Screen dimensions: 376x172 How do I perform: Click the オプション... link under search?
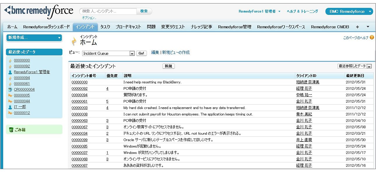(89, 17)
